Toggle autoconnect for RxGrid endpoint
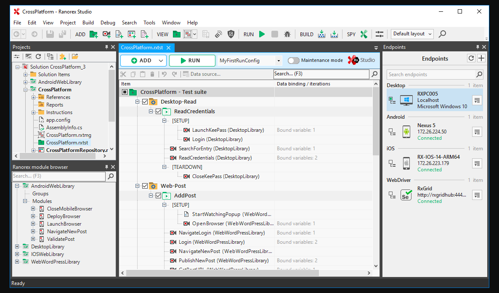 [x=392, y=195]
